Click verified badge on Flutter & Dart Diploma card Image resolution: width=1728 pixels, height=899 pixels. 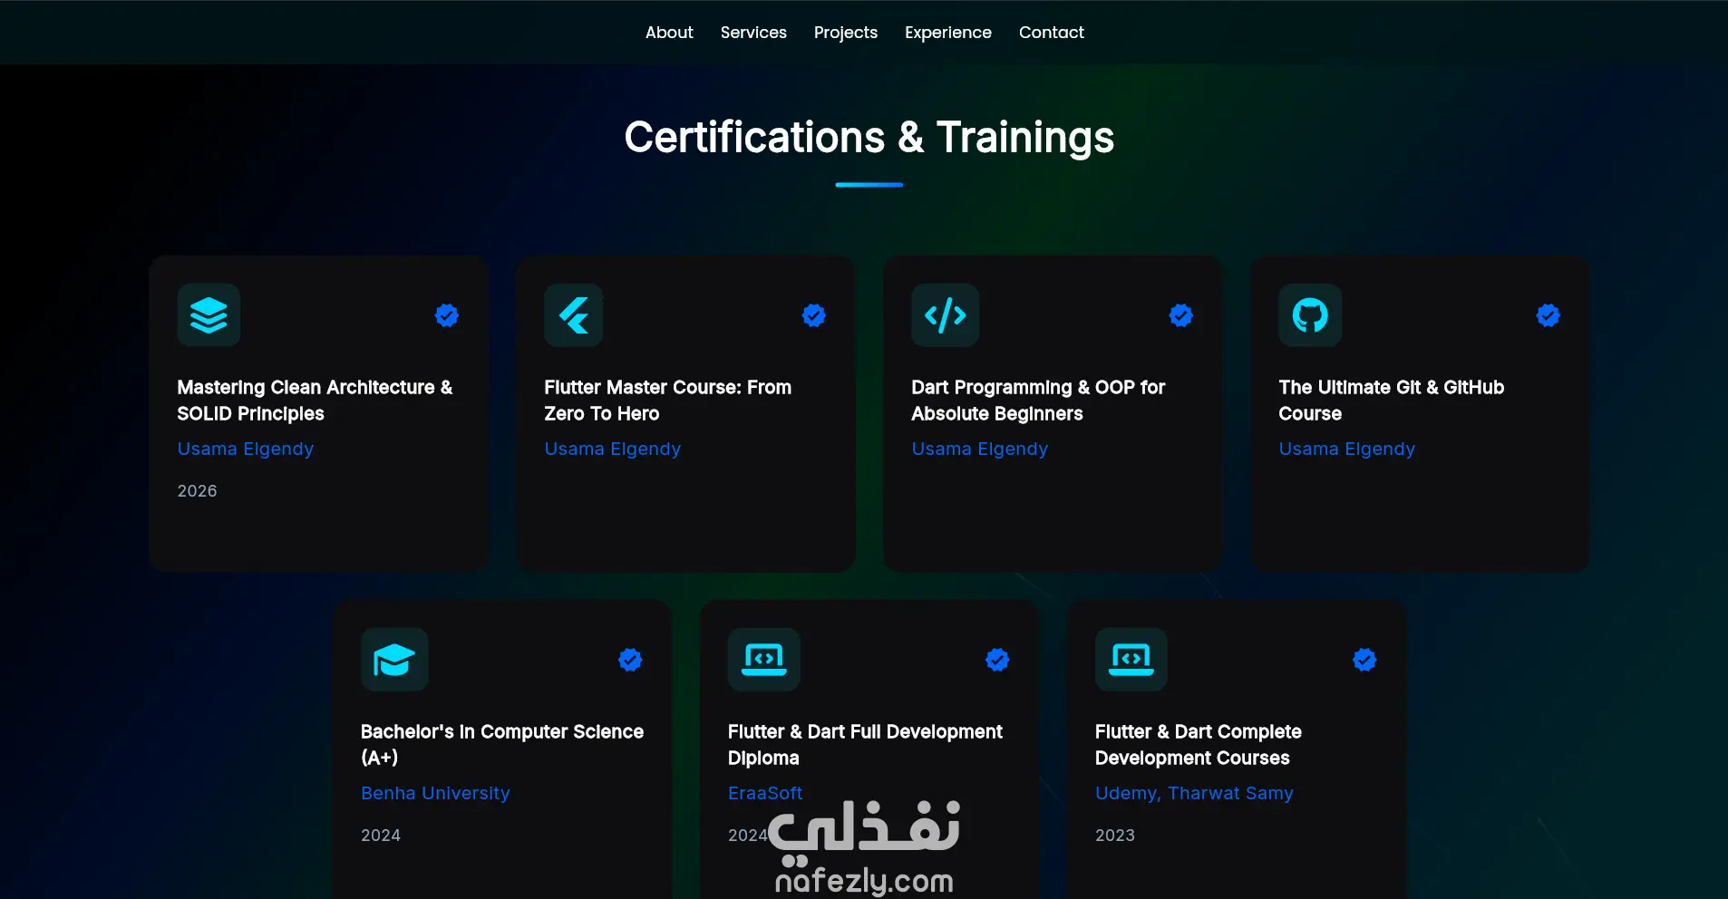(997, 660)
